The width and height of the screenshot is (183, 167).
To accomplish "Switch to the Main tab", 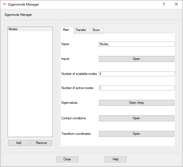I will (66, 30).
